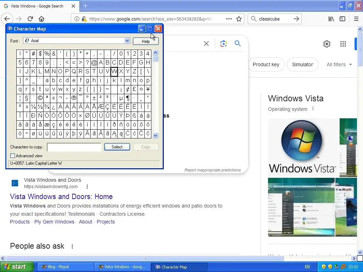Click the Select button in Character Map
The height and width of the screenshot is (272, 363).
(x=117, y=147)
